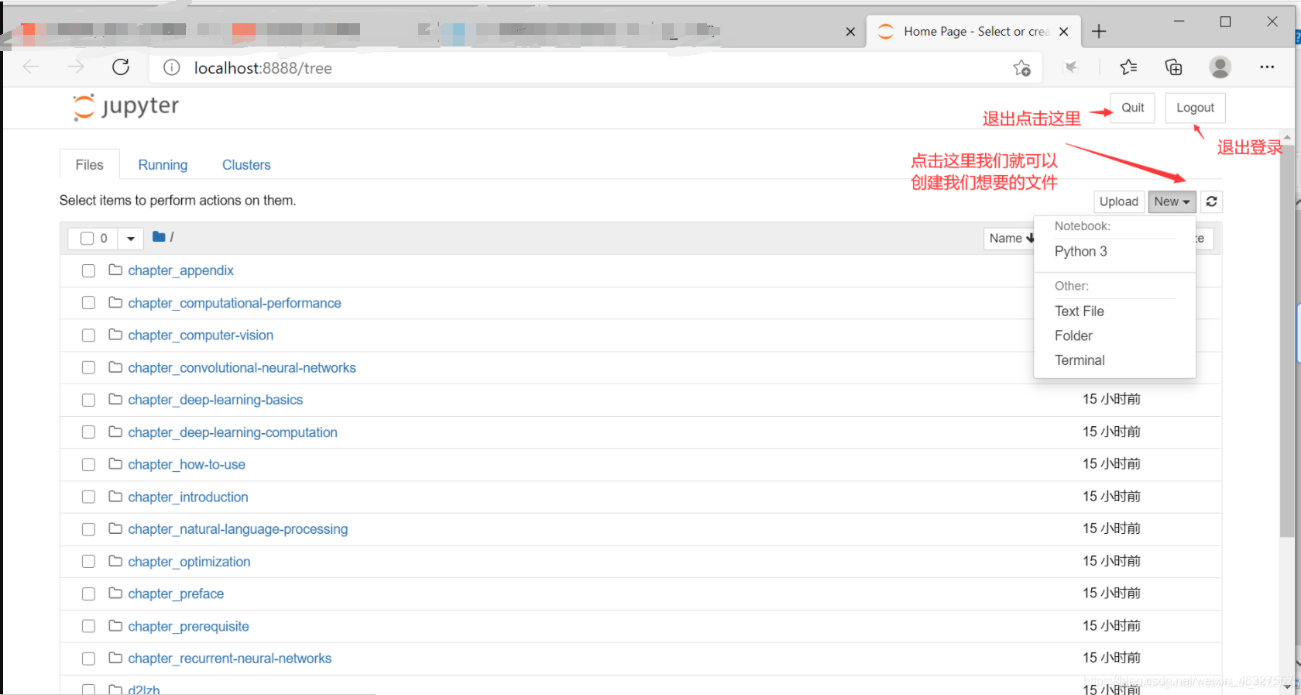Check the box for chapter_how-to-use
1301x695 pixels.
pos(88,465)
